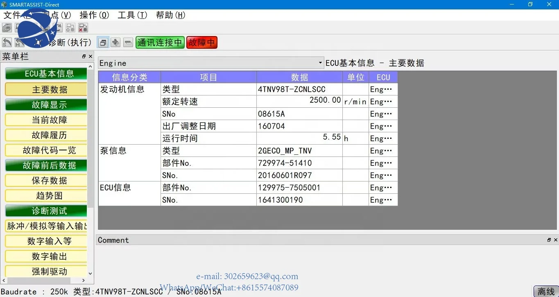Screen dimensions: 559x297
Task: Select the 5.55 running hours value
Action: pyautogui.click(x=299, y=138)
